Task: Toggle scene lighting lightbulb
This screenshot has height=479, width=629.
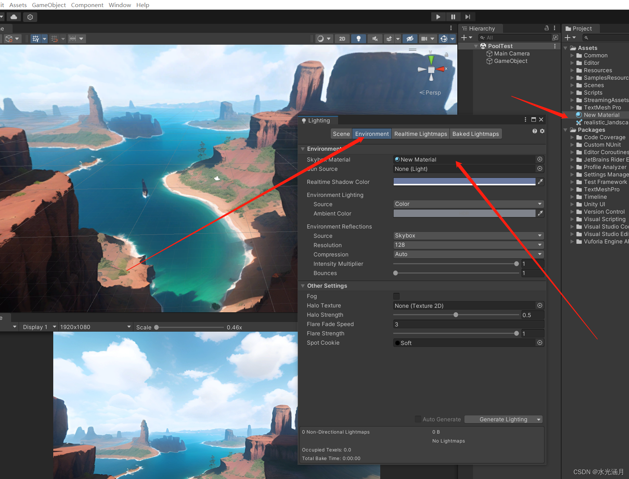Action: tap(358, 39)
